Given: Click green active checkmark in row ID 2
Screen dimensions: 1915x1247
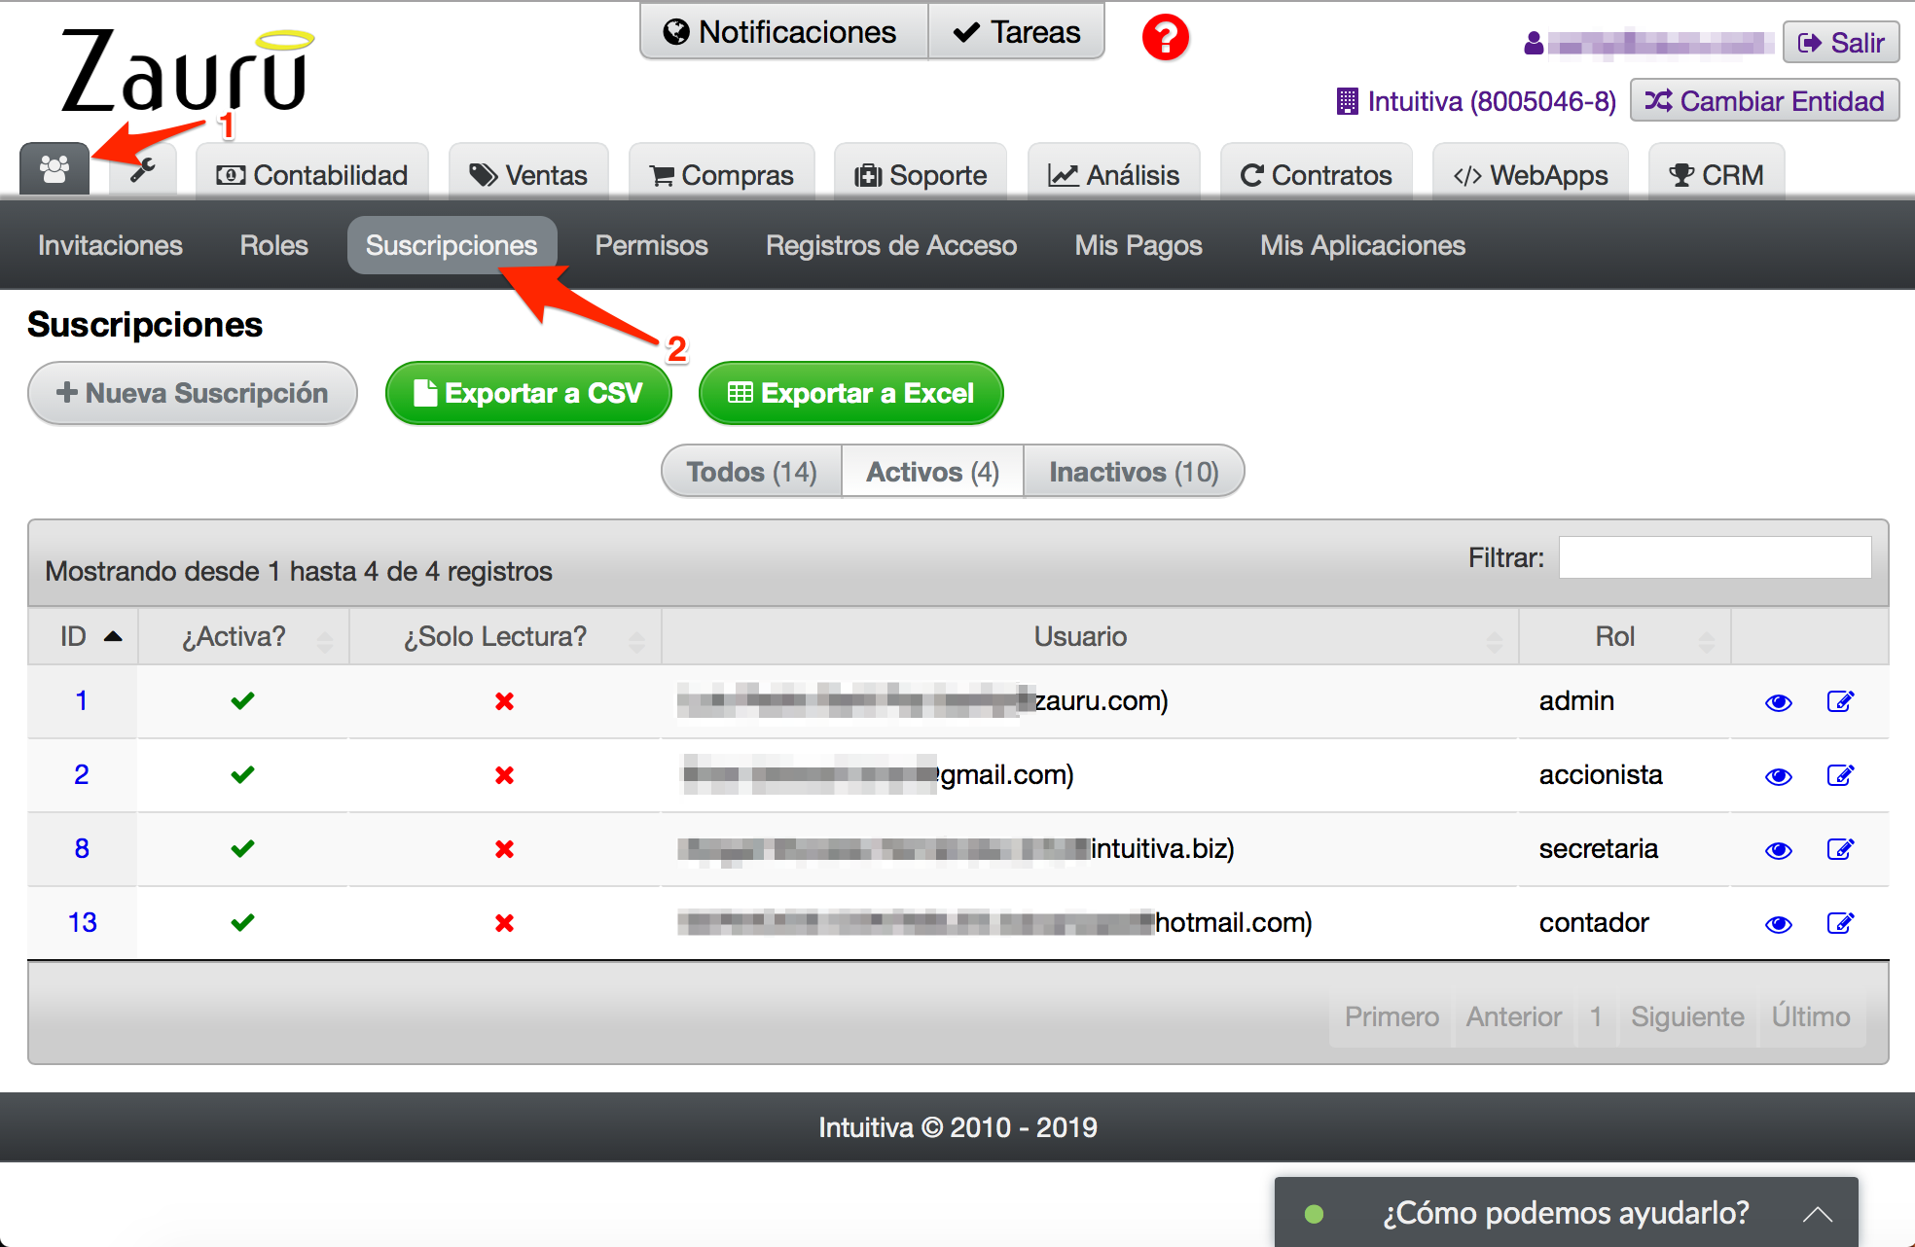Looking at the screenshot, I should coord(242,774).
